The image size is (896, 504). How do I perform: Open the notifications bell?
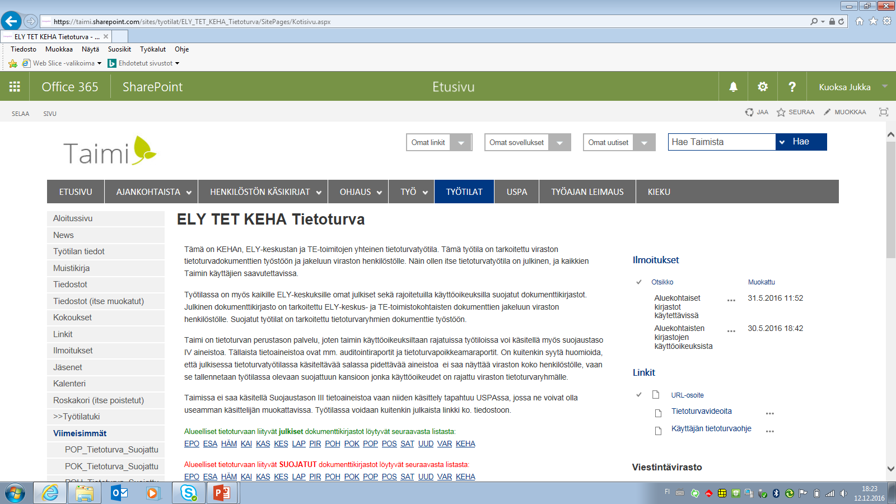[x=733, y=87]
